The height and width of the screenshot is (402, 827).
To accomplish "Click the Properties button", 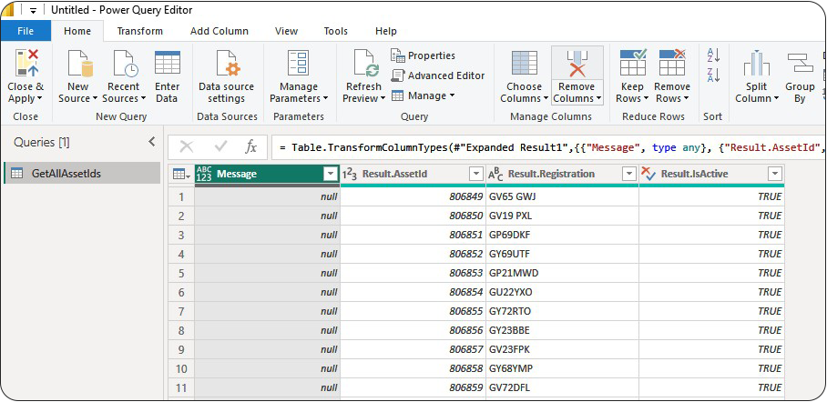I will (423, 55).
